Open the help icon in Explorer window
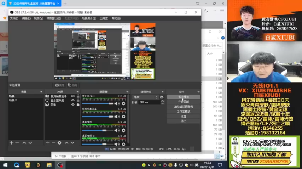 (223, 38)
